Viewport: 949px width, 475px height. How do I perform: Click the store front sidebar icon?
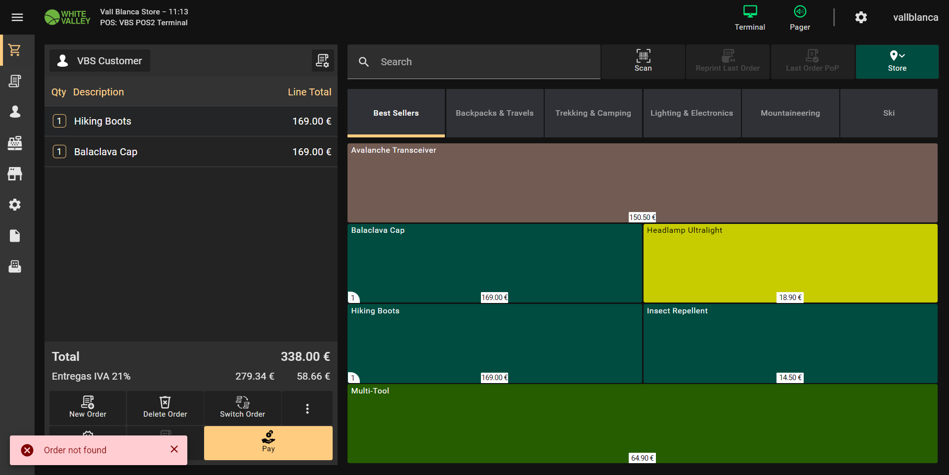[x=15, y=173]
